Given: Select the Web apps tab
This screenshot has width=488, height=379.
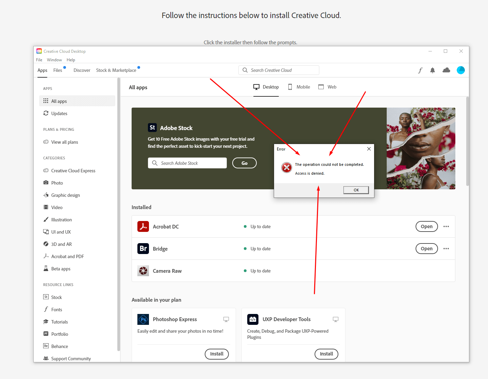Looking at the screenshot, I should tap(327, 87).
